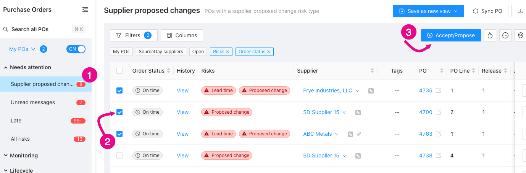Remove the Risks filter chip

tap(228, 52)
